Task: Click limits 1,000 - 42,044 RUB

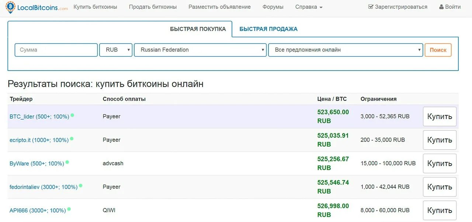Action: pyautogui.click(x=385, y=187)
